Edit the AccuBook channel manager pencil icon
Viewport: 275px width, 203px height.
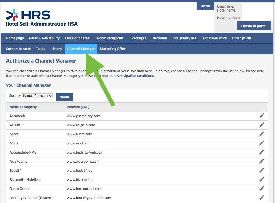[x=262, y=116]
